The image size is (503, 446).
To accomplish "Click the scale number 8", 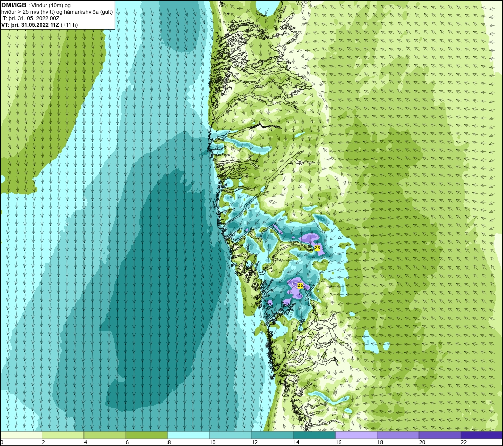I will (x=169, y=442).
